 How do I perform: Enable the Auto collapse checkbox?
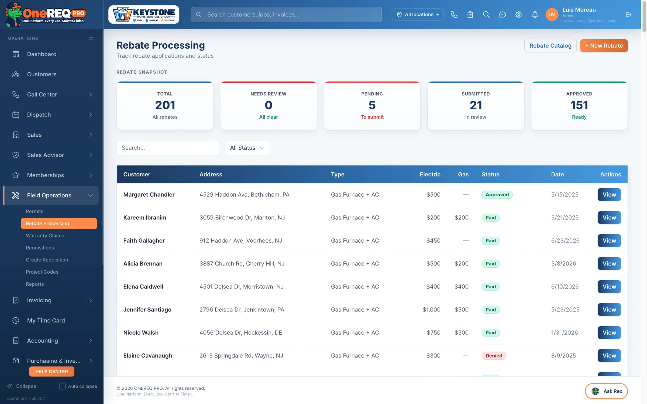(x=62, y=386)
